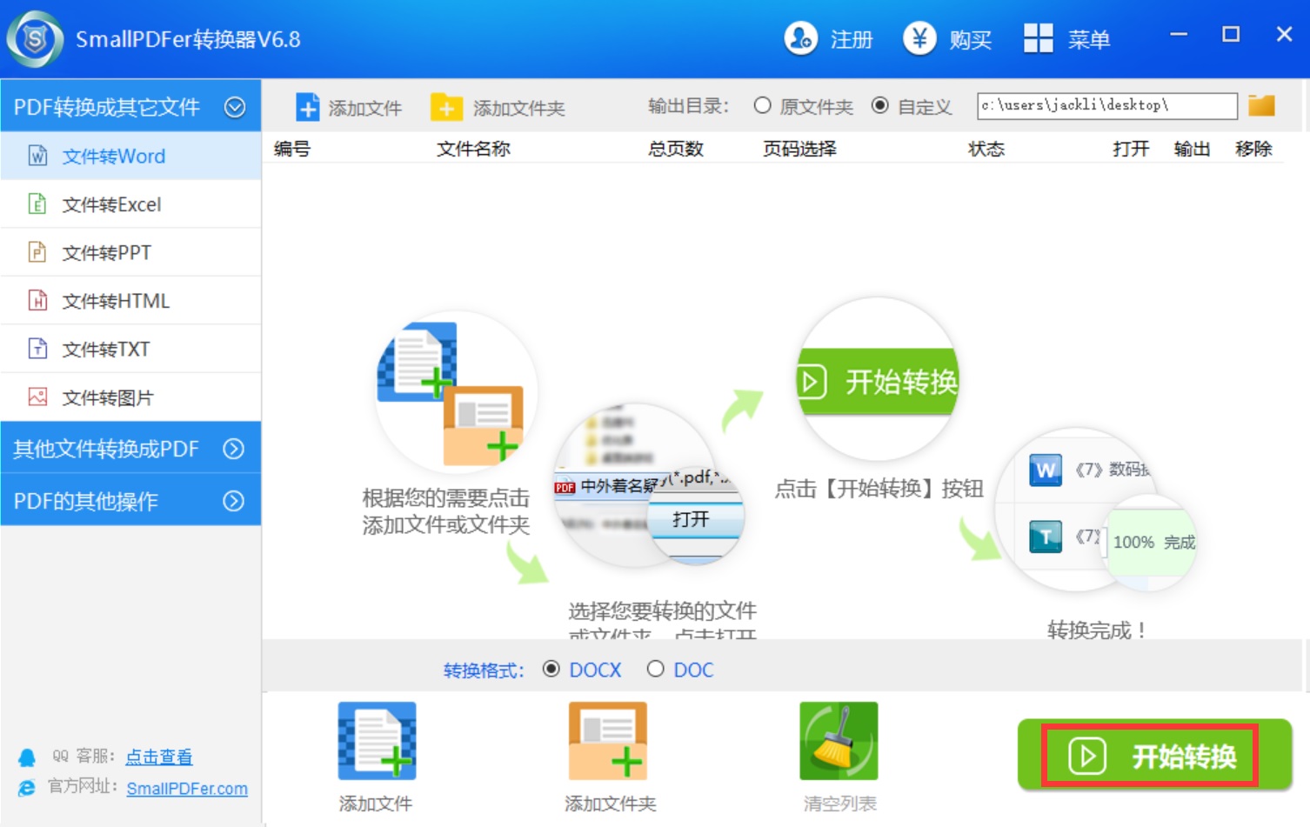Click the 开始转换 illustration in the guide
This screenshot has height=827, width=1310.
(878, 379)
